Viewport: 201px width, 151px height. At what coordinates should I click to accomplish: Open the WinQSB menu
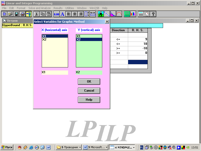point(94,8)
